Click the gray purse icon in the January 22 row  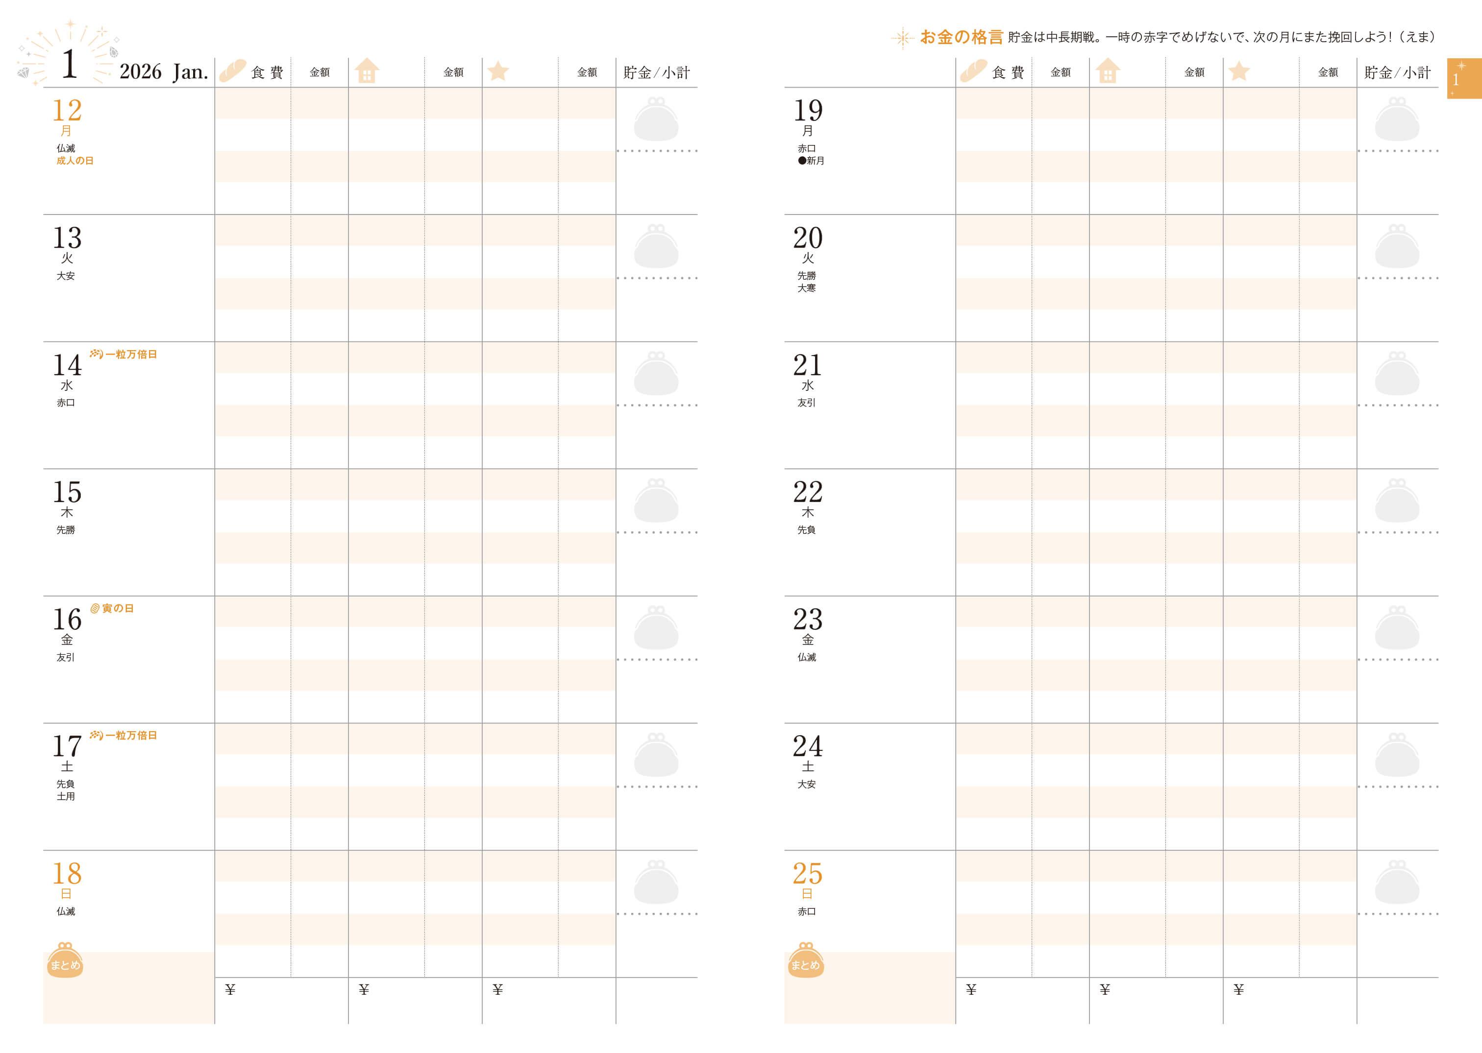tap(1397, 501)
